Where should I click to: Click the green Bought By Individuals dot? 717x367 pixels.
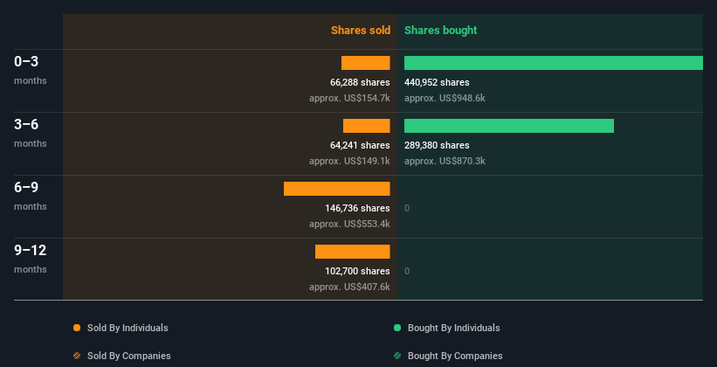[397, 328]
